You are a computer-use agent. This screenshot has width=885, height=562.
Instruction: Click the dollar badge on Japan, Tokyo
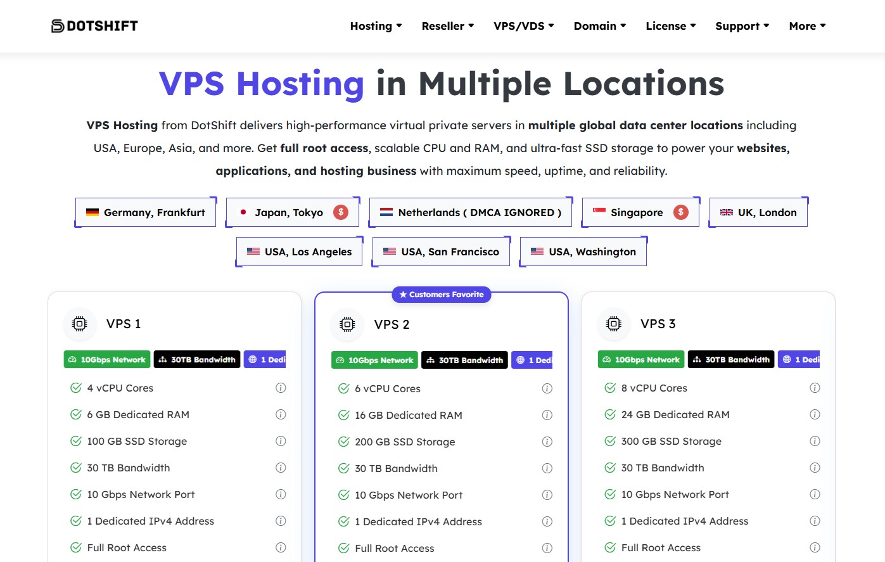click(x=341, y=212)
